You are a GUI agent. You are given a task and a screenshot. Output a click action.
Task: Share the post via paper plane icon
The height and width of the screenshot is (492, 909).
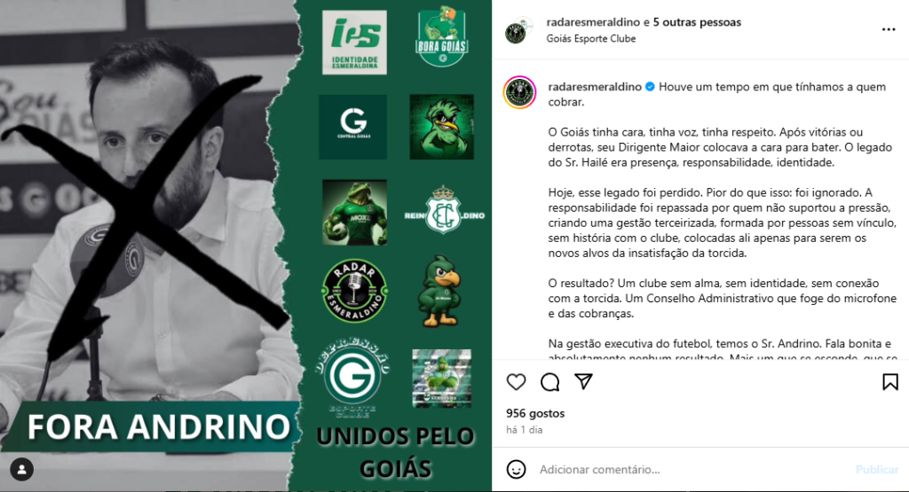583,381
